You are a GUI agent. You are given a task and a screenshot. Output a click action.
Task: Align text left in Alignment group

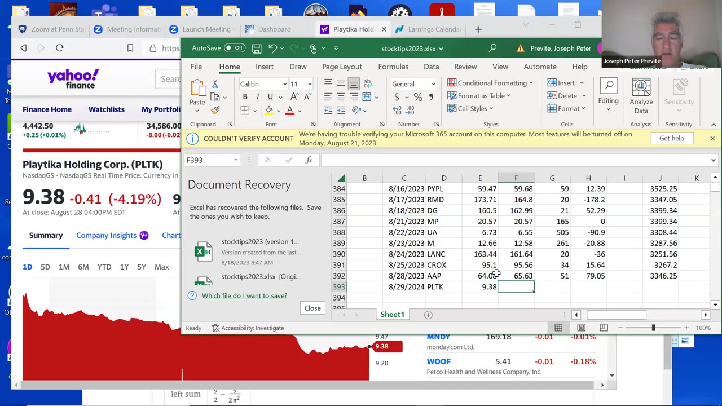click(x=328, y=97)
